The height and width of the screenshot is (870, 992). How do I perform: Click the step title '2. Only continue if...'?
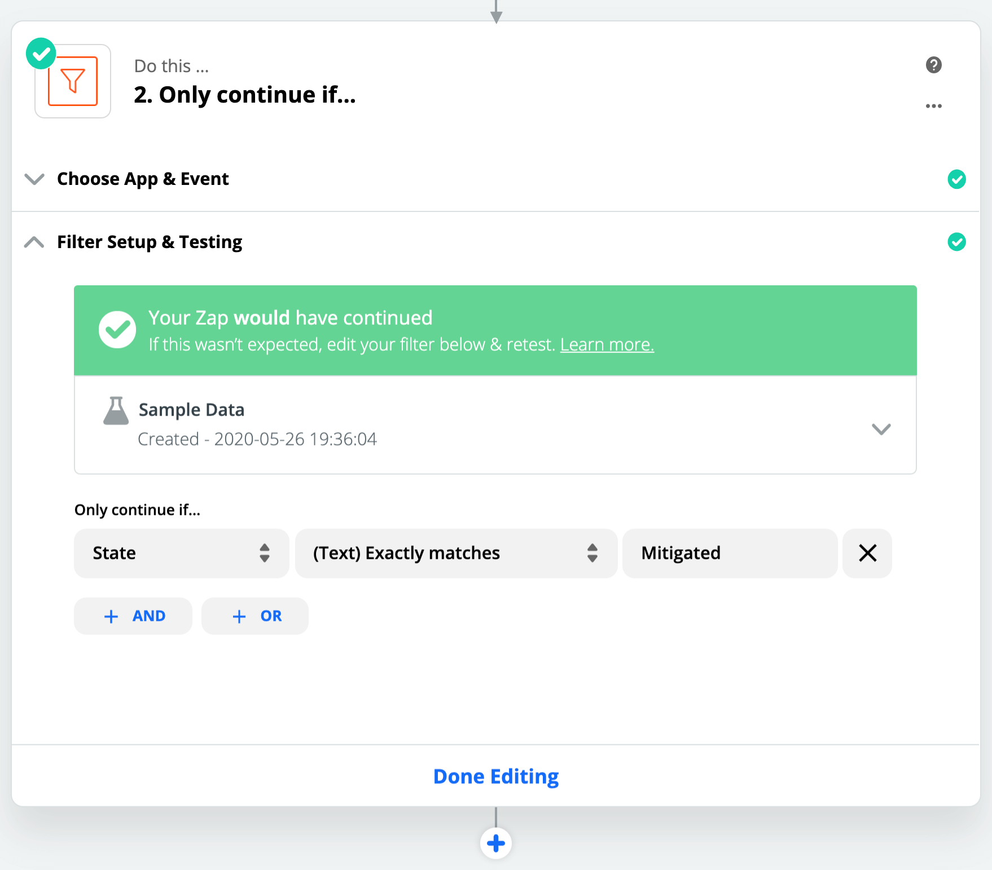coord(245,95)
